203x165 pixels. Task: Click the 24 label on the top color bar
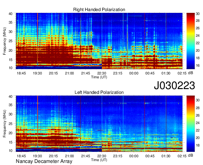point(198,36)
